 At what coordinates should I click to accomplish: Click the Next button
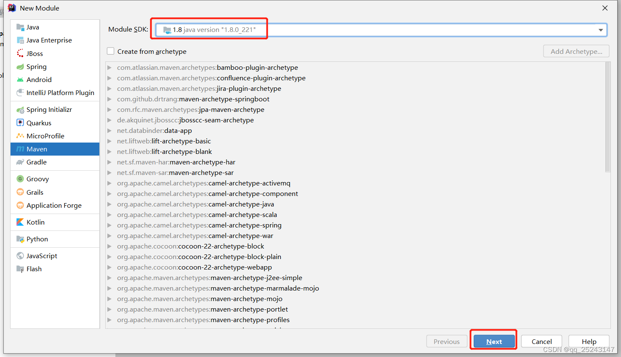click(494, 341)
